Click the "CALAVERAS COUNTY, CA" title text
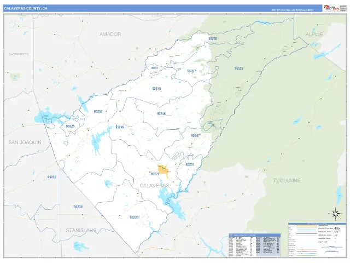 [26, 9]
